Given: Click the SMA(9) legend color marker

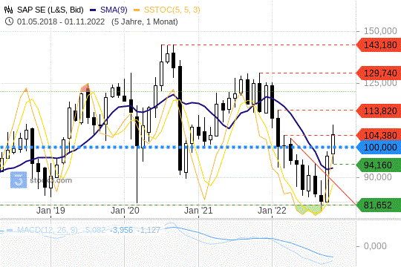Looking at the screenshot, I should click(x=93, y=10).
